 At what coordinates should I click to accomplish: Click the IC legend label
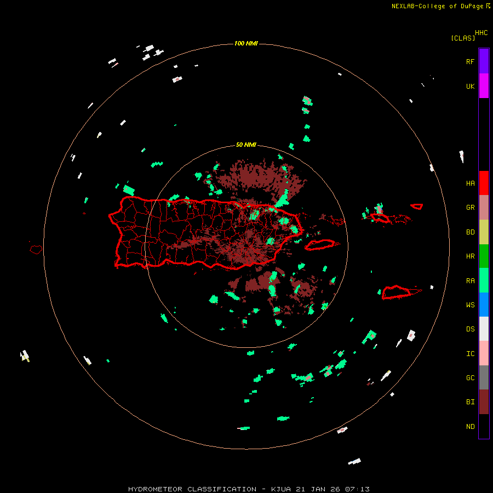coord(470,354)
